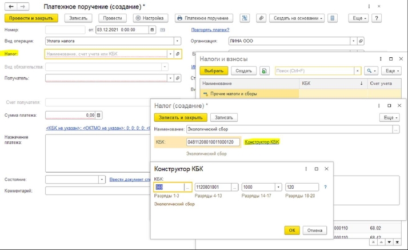408x250 pixels.
Task: Expand the Состояние dropdown
Action: [101, 180]
